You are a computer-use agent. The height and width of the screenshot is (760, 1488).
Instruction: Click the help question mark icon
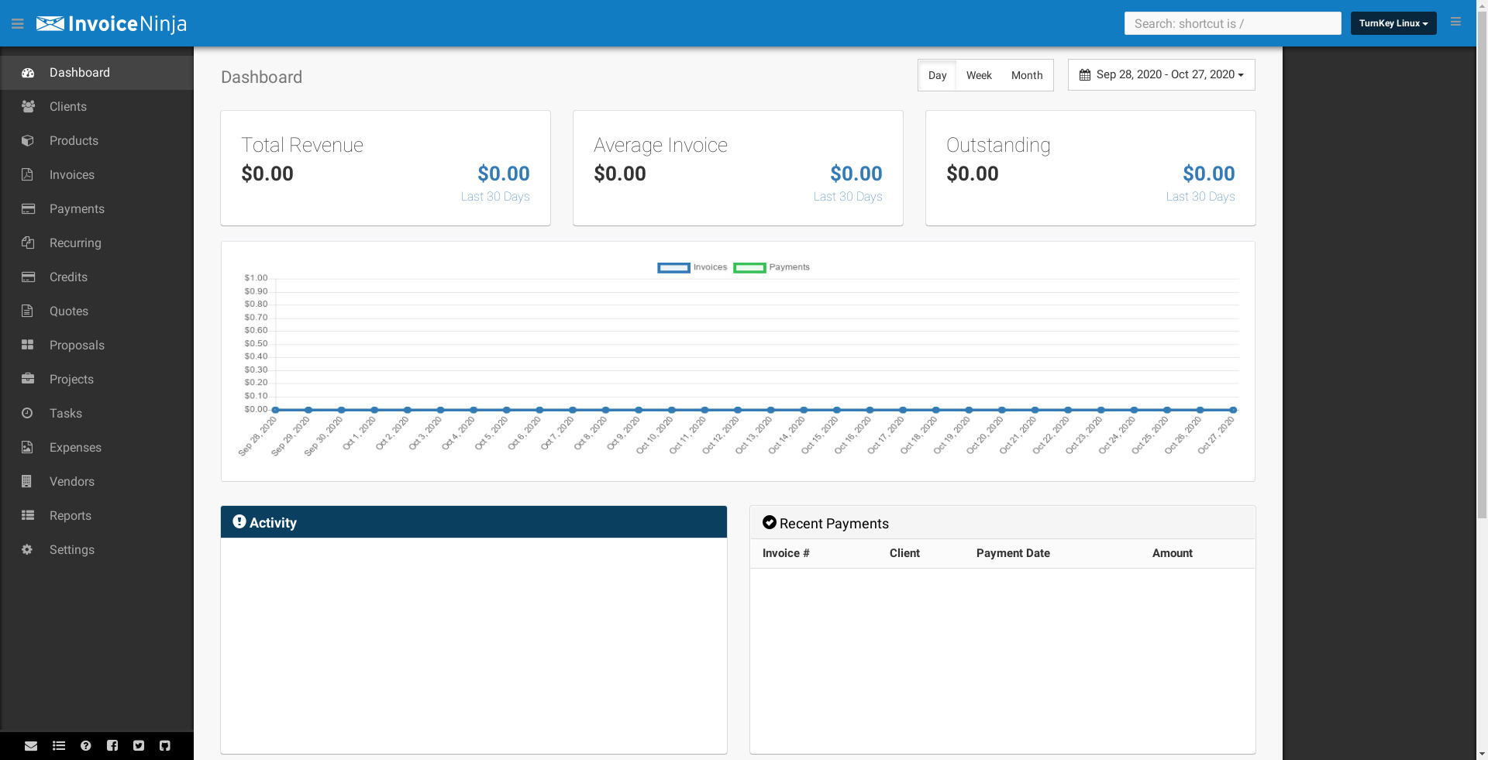click(x=86, y=746)
